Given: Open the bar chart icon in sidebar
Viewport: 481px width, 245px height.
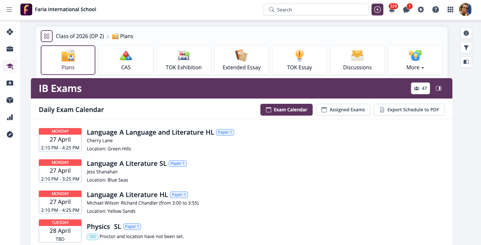Looking at the screenshot, I should click(x=10, y=117).
